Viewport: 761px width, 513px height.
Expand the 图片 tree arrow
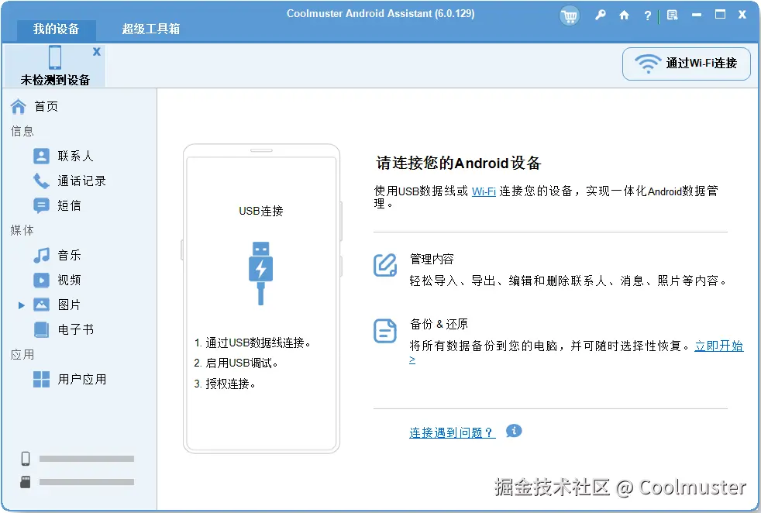point(22,305)
